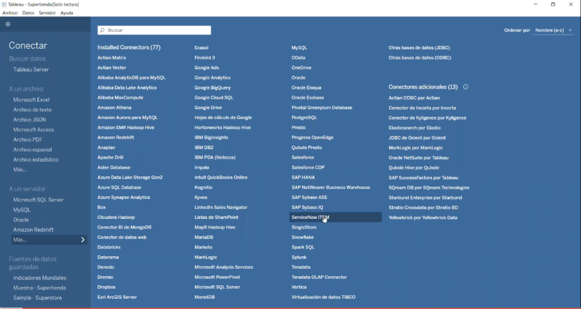Click the info icon next to Conectores adicionales
Viewport: 581px width, 309px height.
(x=466, y=87)
